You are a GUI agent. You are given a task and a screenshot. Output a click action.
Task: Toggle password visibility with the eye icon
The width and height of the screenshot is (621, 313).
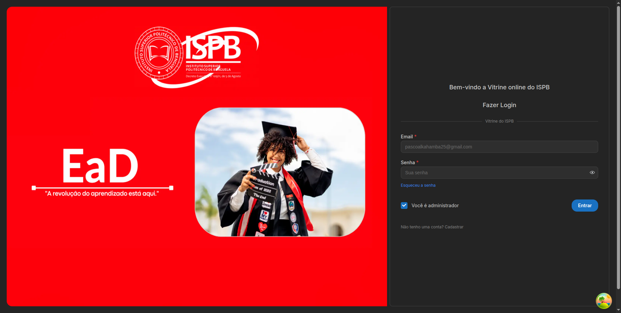592,172
